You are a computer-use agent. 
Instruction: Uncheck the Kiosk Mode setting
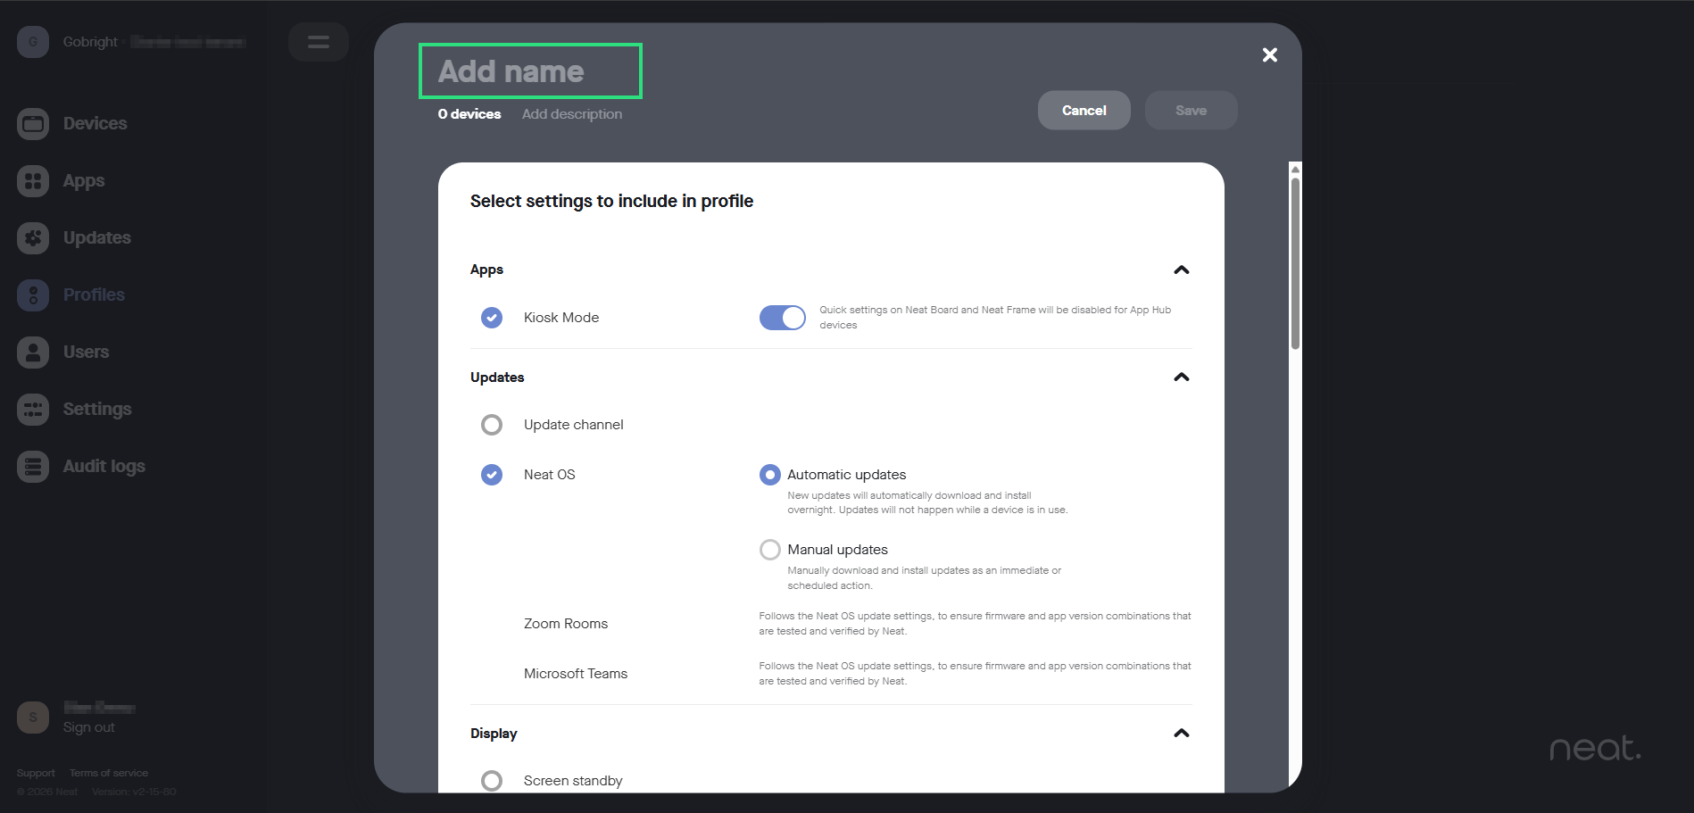click(x=492, y=318)
